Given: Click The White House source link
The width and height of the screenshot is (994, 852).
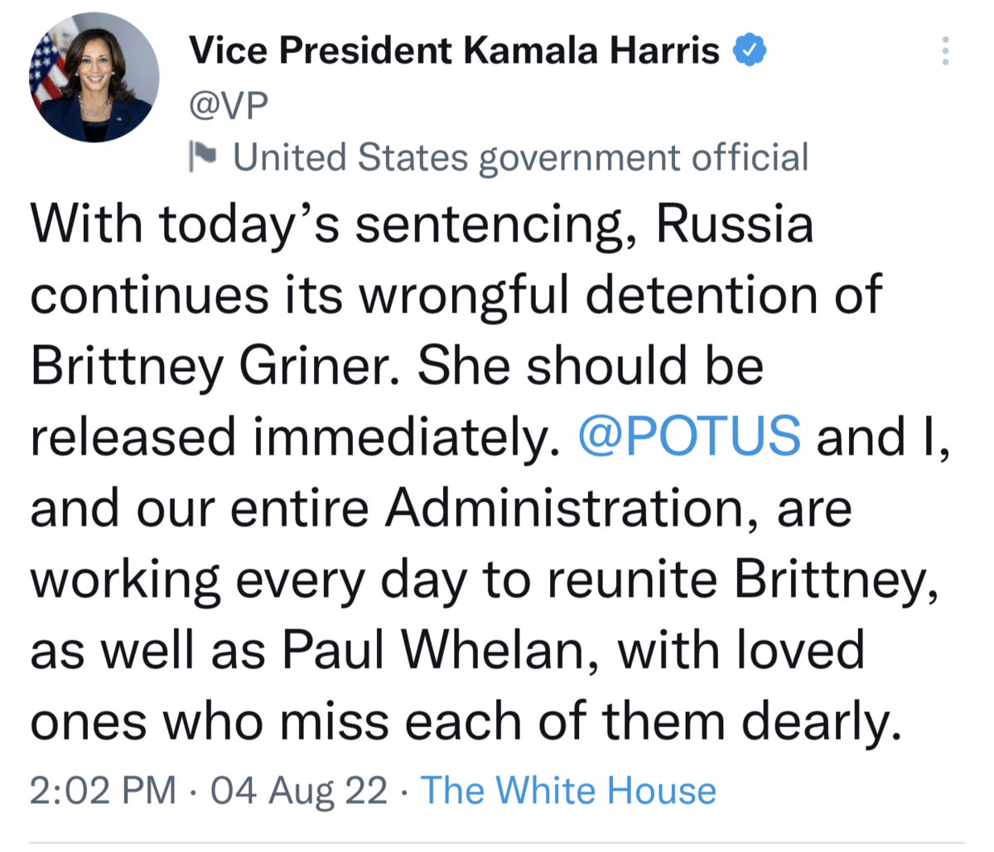Looking at the screenshot, I should click(568, 790).
